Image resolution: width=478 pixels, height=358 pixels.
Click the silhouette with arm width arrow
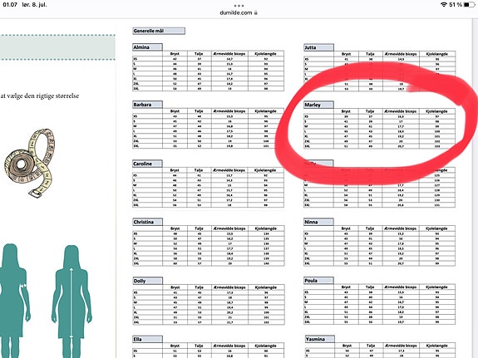(x=14, y=301)
